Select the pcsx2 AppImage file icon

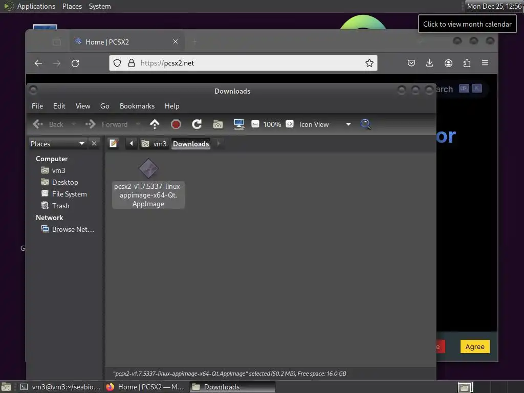pos(148,168)
